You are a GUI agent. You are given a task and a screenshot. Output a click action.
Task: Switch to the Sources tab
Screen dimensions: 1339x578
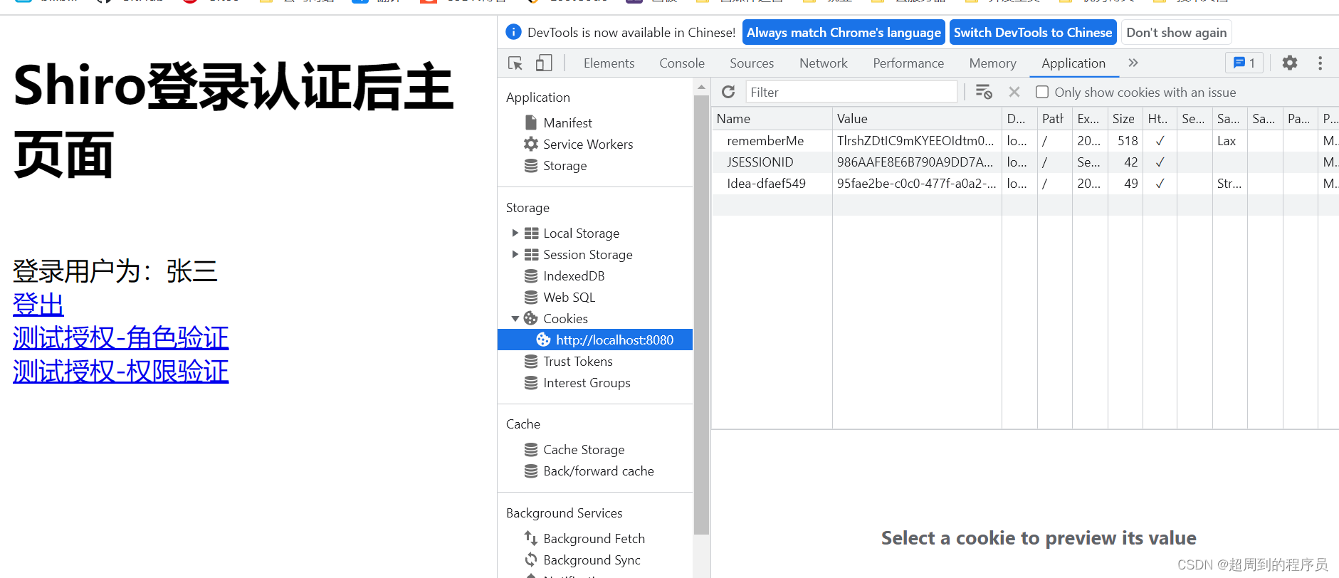click(x=752, y=63)
